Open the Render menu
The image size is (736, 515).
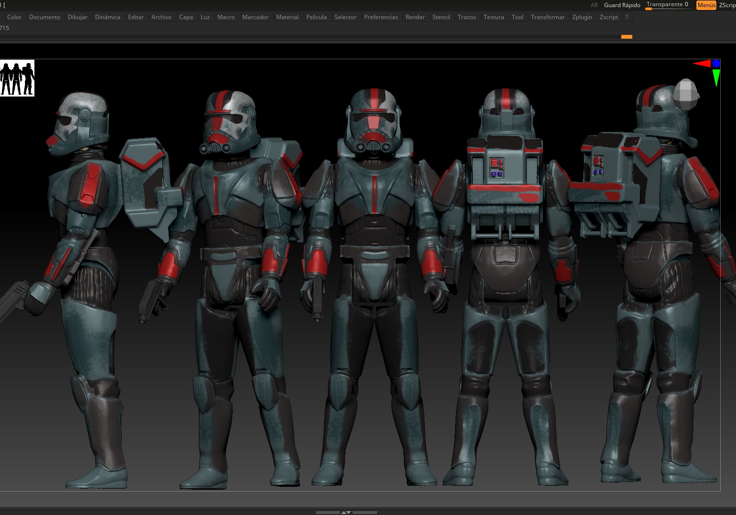[x=415, y=17]
